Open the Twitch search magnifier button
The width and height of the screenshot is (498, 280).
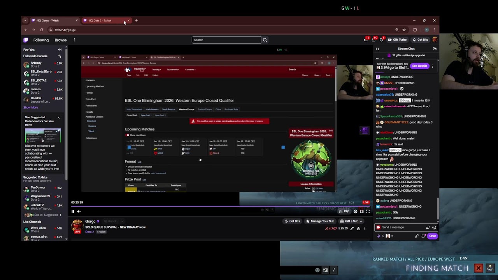[265, 40]
